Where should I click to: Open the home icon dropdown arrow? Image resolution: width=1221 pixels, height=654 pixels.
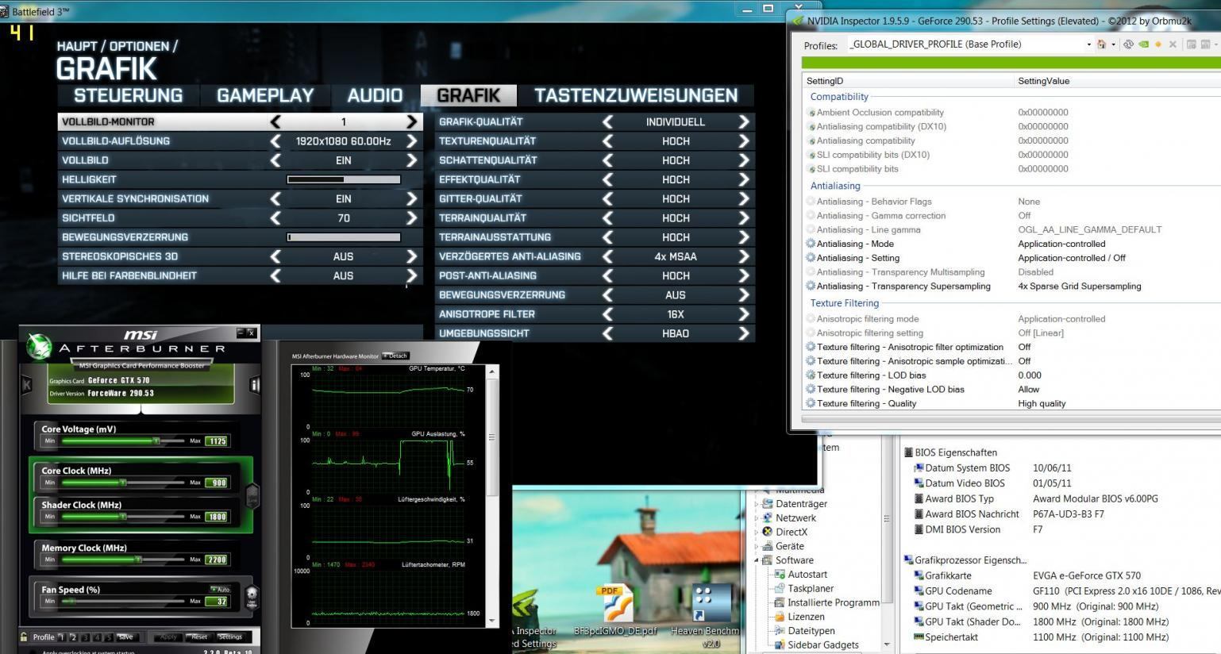[1113, 44]
